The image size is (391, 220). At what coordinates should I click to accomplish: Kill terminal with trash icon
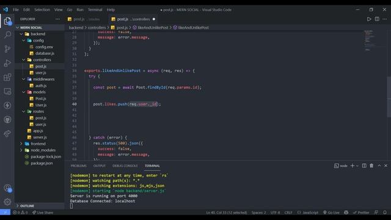pos(371,166)
